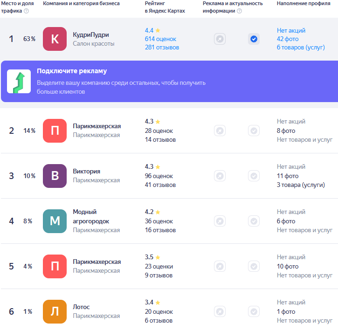Click the '8 %' traffic share

(x=28, y=221)
